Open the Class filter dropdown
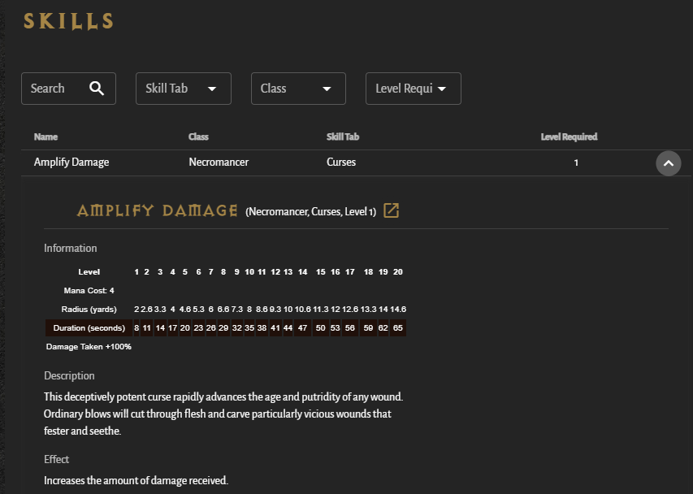Screen dimensions: 693x494 coord(298,89)
